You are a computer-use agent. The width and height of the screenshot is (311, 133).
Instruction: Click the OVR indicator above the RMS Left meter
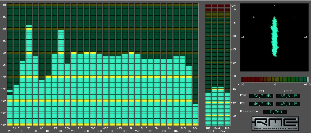(208, 6)
